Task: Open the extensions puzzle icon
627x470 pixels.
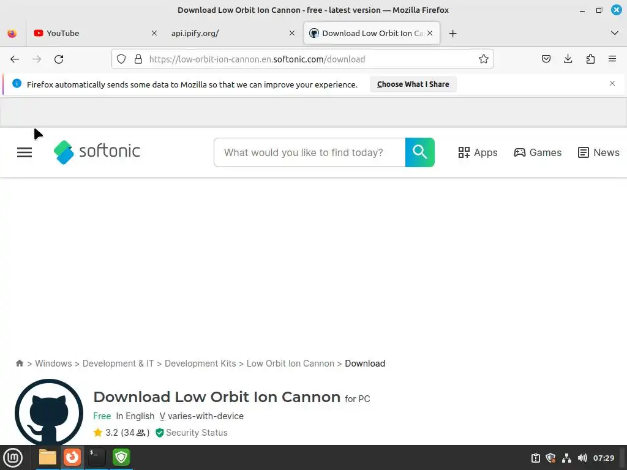Action: tap(590, 59)
